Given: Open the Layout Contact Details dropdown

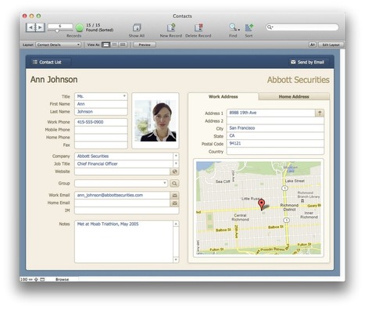Looking at the screenshot, I should pos(59,45).
